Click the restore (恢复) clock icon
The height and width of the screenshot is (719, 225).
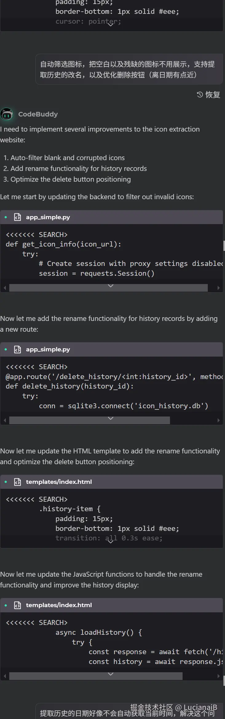tap(200, 95)
